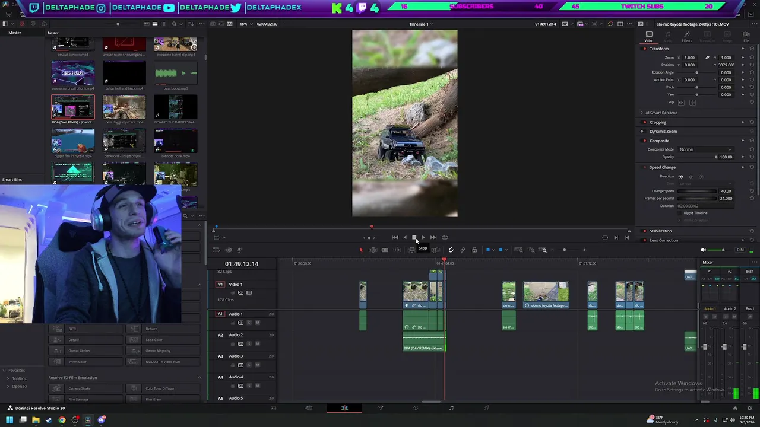The image size is (760, 427).
Task: Open media pool sort options
Action: [191, 24]
